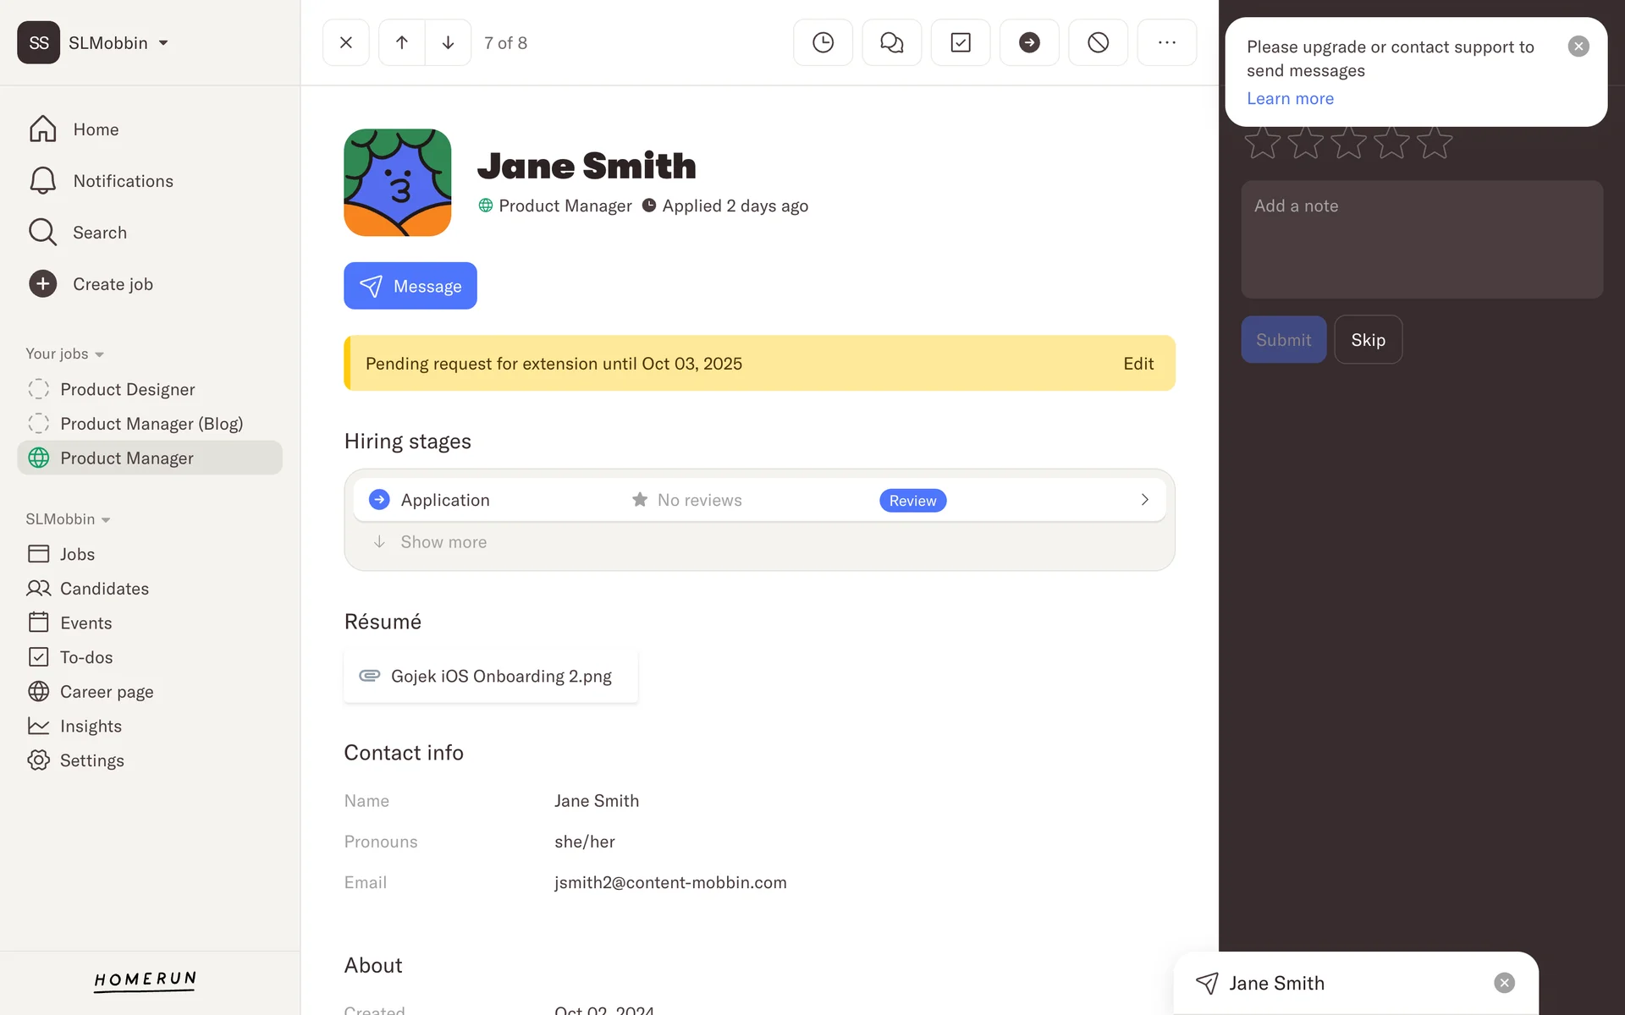Image resolution: width=1625 pixels, height=1015 pixels.
Task: Collapse the Your jobs section
Action: [x=64, y=354]
